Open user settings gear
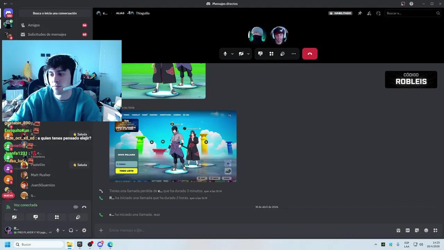The width and height of the screenshot is (444, 250). pyautogui.click(x=84, y=230)
